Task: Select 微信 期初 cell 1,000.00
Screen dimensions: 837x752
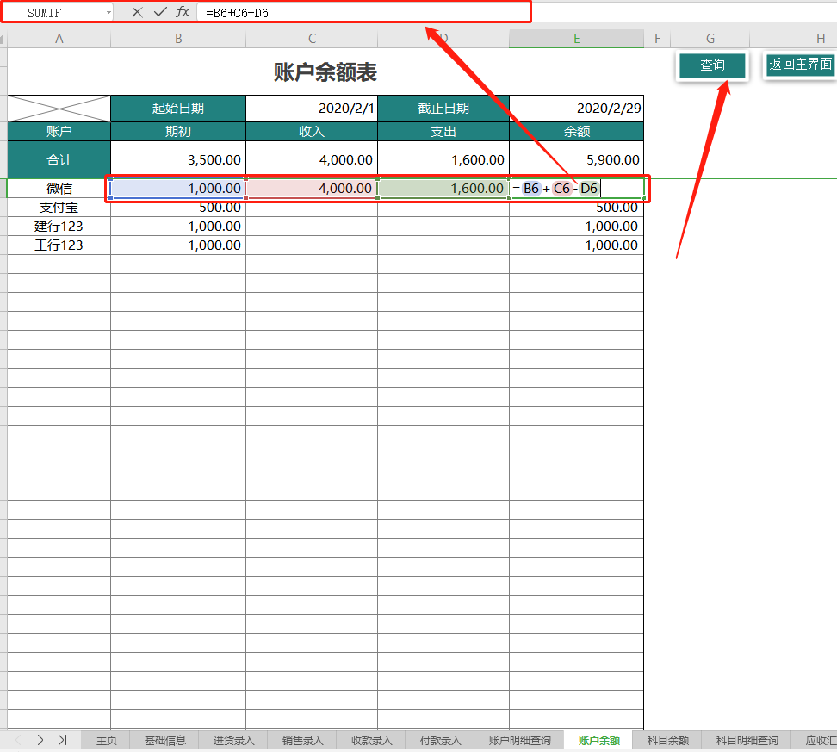Action: coord(178,189)
